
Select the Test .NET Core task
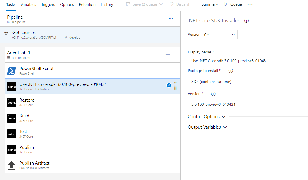tap(92, 134)
